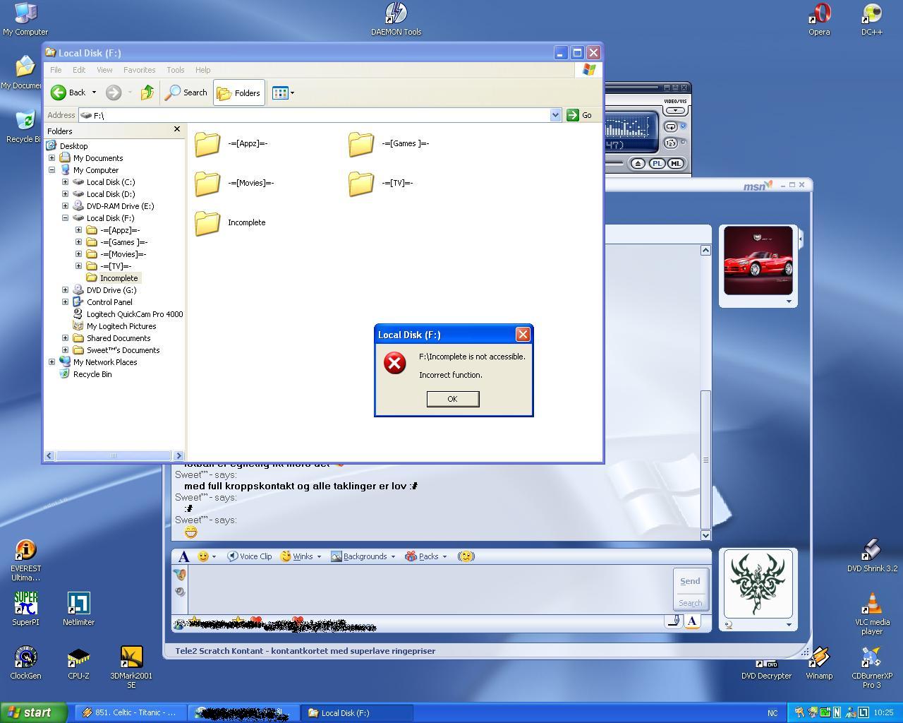Select the VLC media player desktop icon
903x723 pixels.
(872, 604)
